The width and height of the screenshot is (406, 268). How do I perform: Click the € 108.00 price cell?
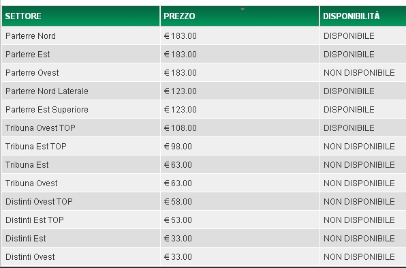click(240, 128)
